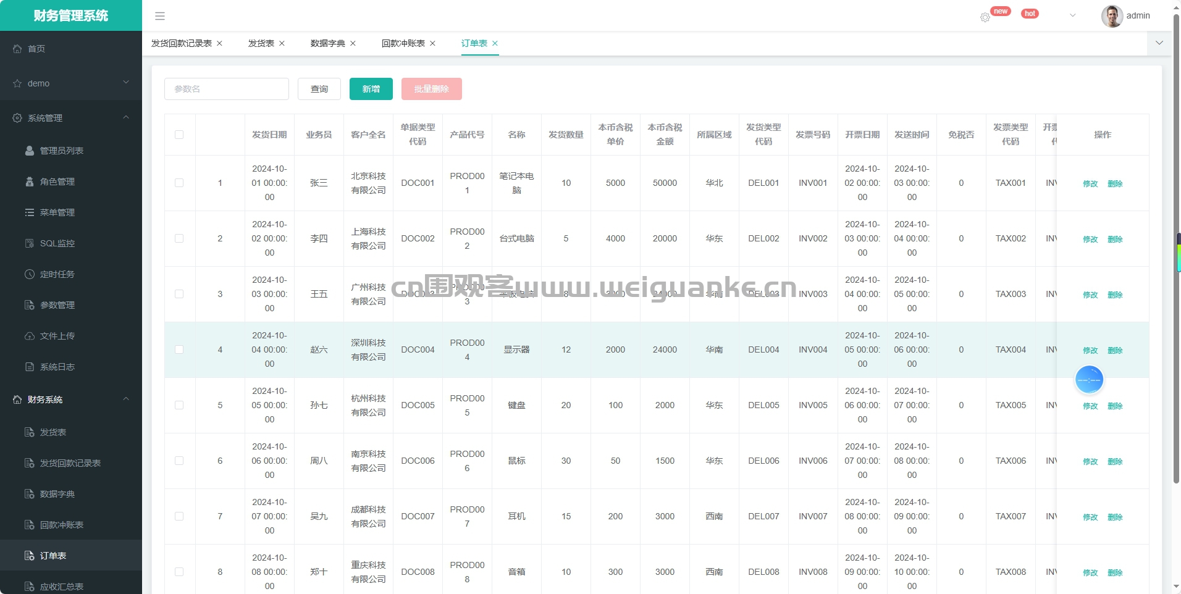Click the 发货日期 column header
This screenshot has height=594, width=1181.
(269, 135)
